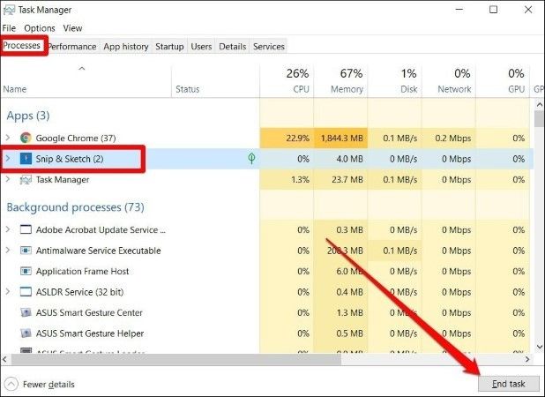Toggle sort arrow above Name column
Screen dimensions: 545x397
tap(82, 69)
